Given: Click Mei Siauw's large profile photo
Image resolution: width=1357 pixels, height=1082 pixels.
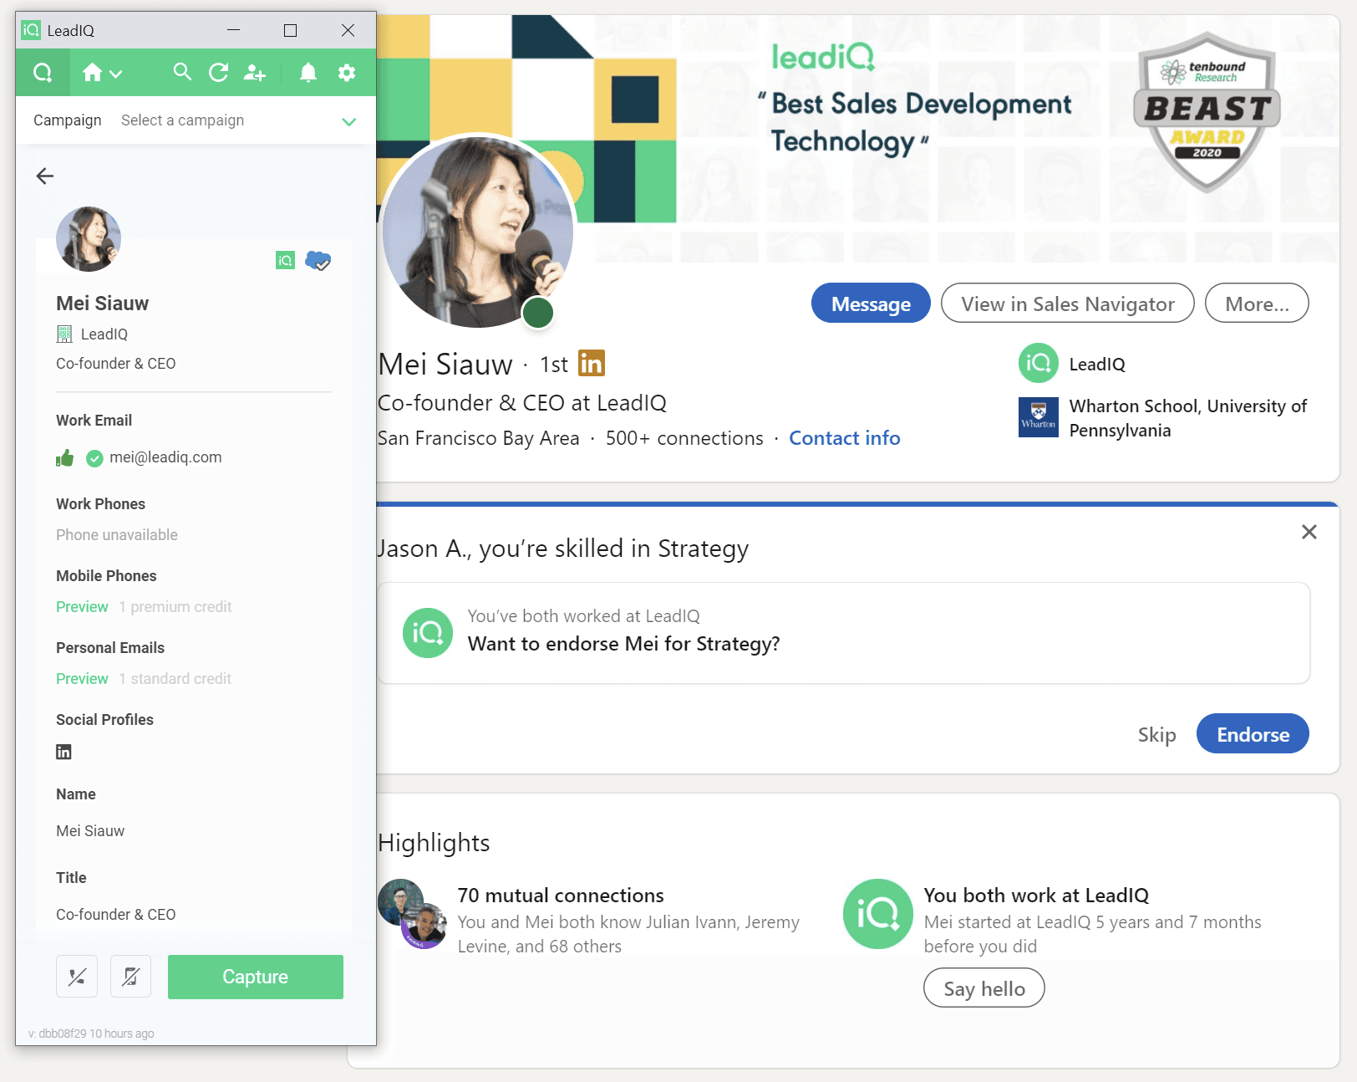Looking at the screenshot, I should tap(477, 232).
